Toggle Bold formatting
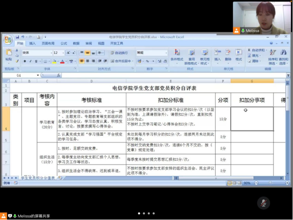The width and height of the screenshot is (293, 220). pyautogui.click(x=25, y=61)
